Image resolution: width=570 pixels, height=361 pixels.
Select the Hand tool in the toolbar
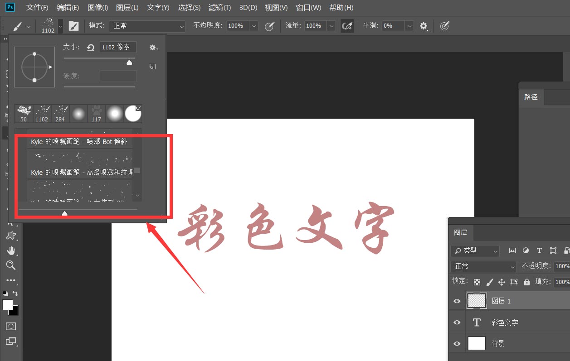[x=11, y=250]
